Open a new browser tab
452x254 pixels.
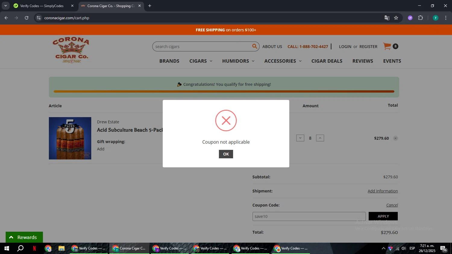pos(150,6)
